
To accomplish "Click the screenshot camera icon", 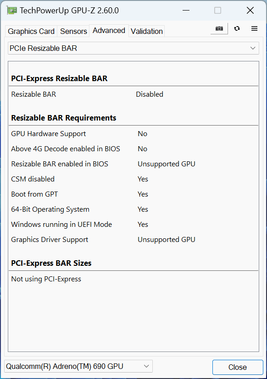I will (219, 28).
